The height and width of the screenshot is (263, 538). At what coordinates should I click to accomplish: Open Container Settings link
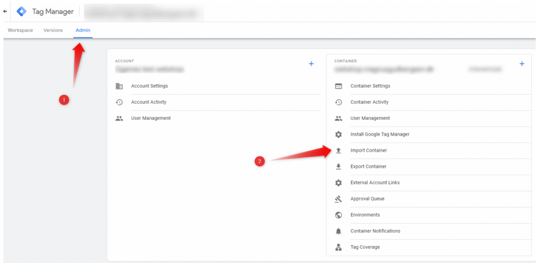click(370, 86)
